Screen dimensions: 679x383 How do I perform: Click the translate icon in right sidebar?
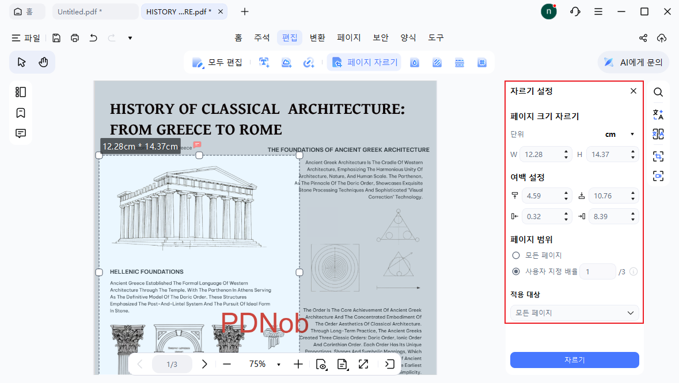click(x=658, y=114)
